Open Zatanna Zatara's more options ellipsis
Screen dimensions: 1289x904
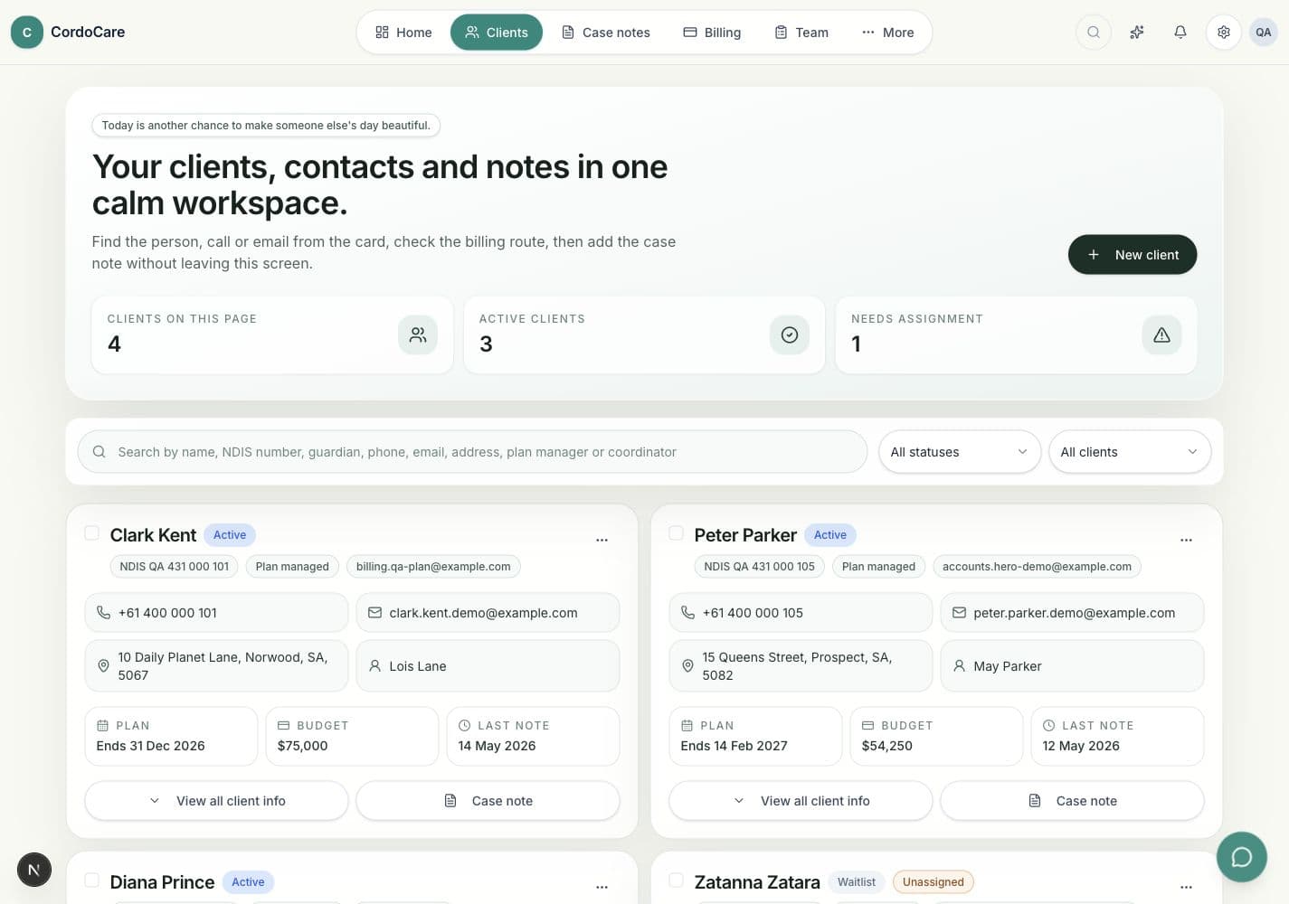tap(1186, 887)
